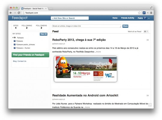Click Find your Friends on Feedspot

pos(30,55)
